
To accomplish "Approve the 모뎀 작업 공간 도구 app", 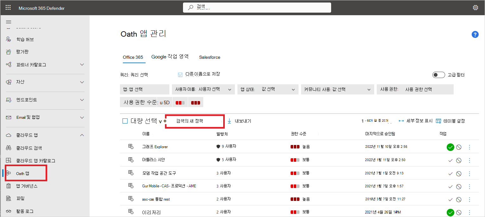I will click(450, 173).
